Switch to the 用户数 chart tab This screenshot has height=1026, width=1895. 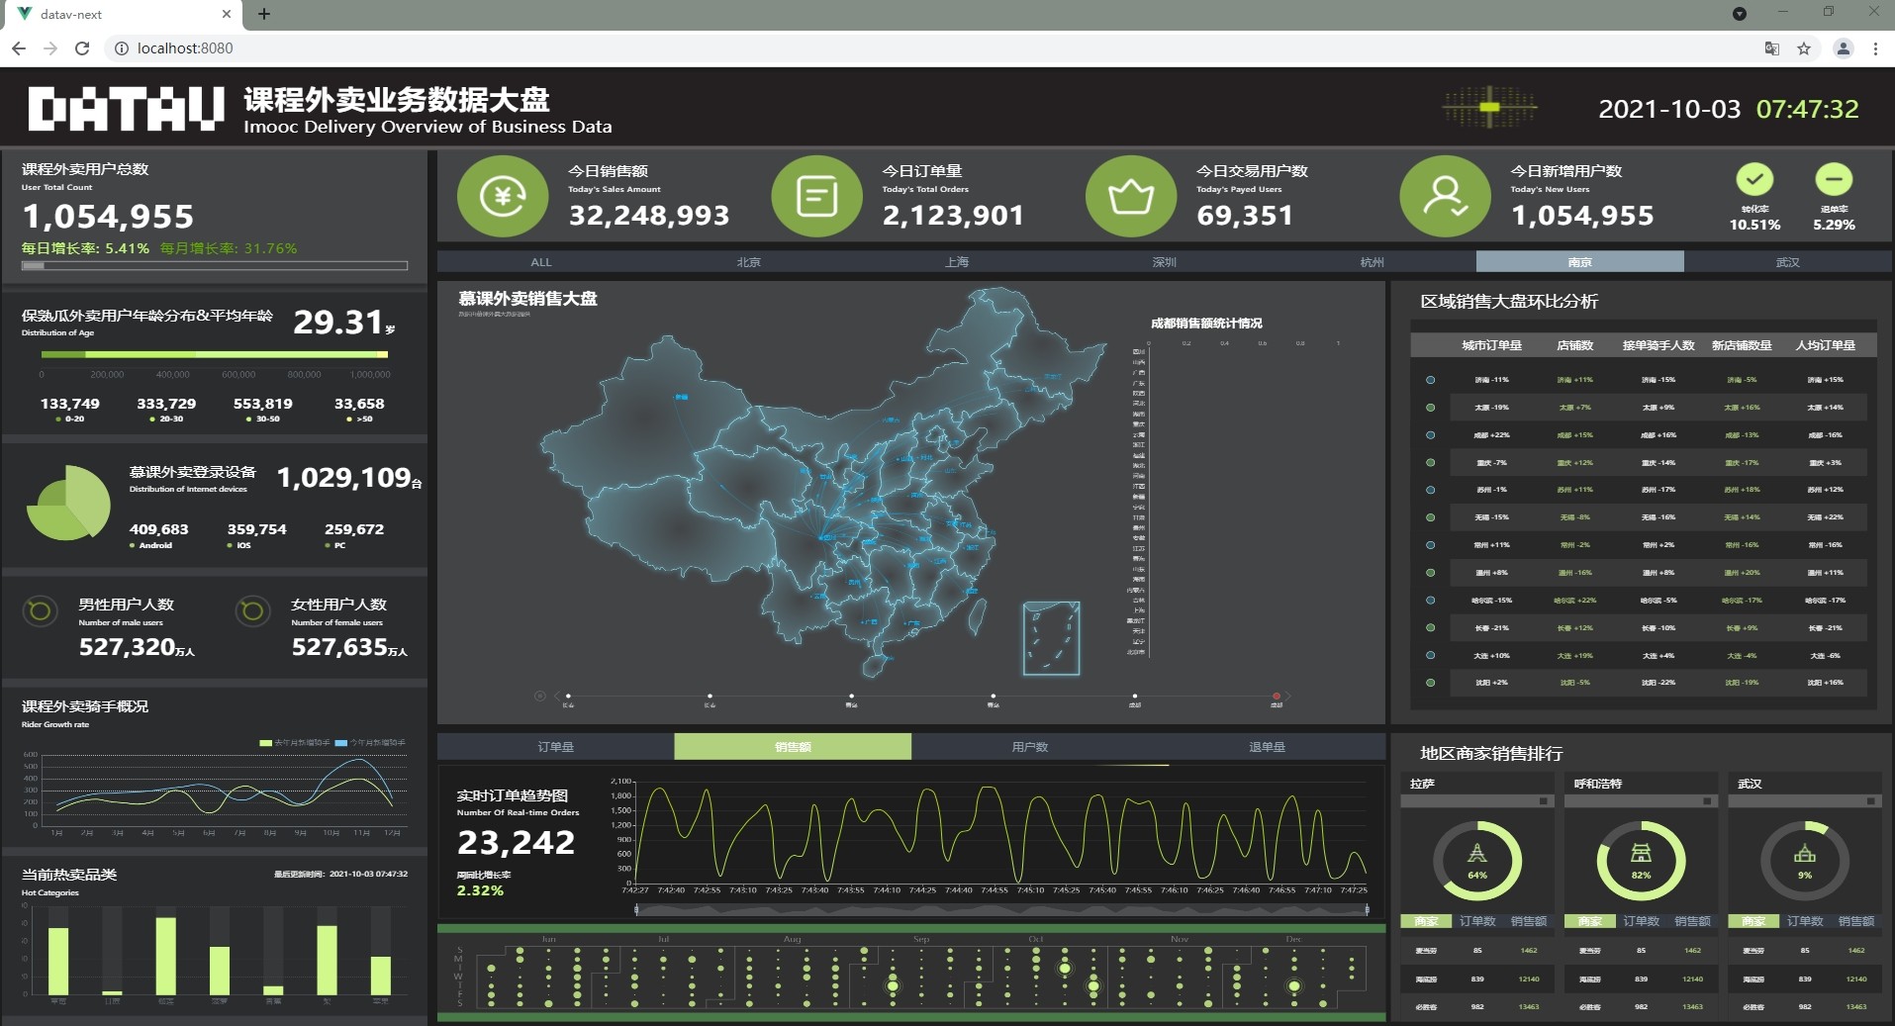pyautogui.click(x=1030, y=747)
